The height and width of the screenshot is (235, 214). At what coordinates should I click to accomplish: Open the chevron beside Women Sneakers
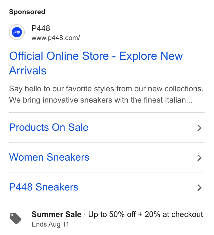click(x=199, y=158)
